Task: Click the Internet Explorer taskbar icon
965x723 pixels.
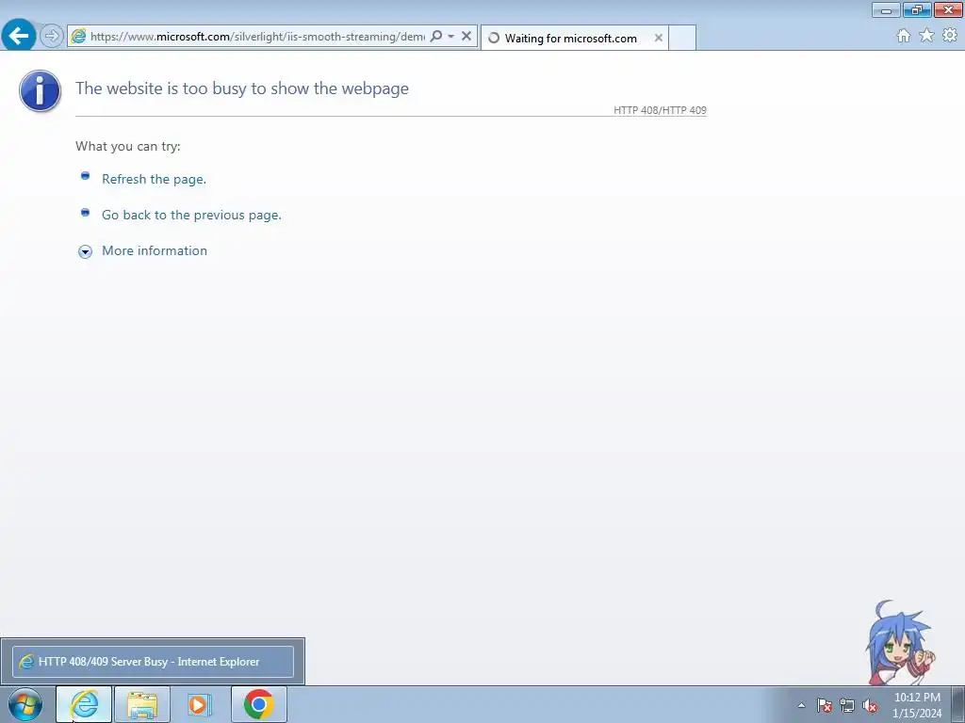Action: pos(84,704)
